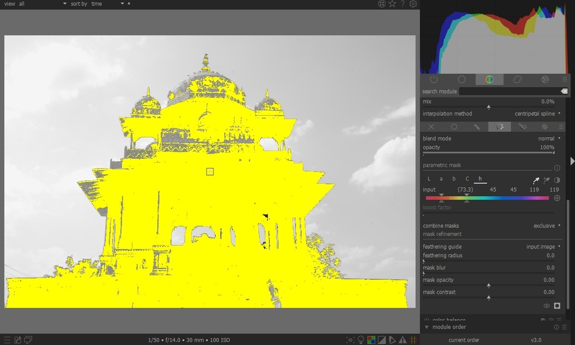Image resolution: width=575 pixels, height=345 pixels.
Task: Toggle guide lines grid icon
Action: (x=414, y=340)
